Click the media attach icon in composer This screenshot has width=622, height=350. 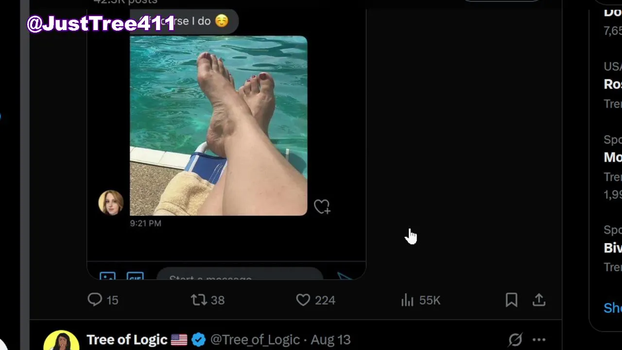coord(107,277)
